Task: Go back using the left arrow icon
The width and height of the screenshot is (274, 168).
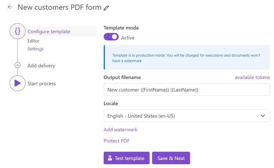Action: click(x=10, y=7)
